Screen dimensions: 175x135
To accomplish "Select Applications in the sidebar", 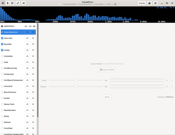I will pyautogui.click(x=9, y=26).
